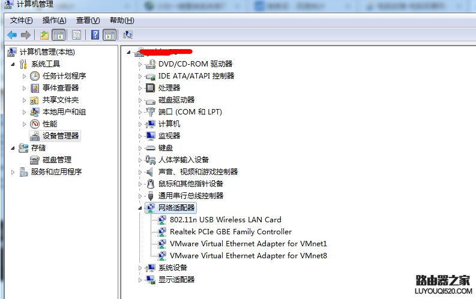
Task: Open the 查看(V) menu
Action: click(88, 20)
